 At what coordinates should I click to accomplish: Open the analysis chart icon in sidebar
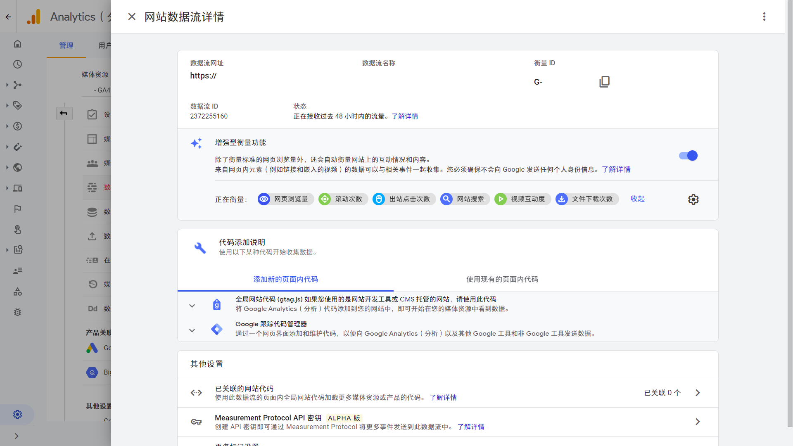[18, 250]
